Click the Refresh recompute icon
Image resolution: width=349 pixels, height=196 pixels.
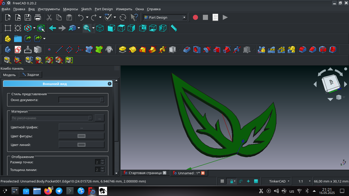tap(123, 17)
